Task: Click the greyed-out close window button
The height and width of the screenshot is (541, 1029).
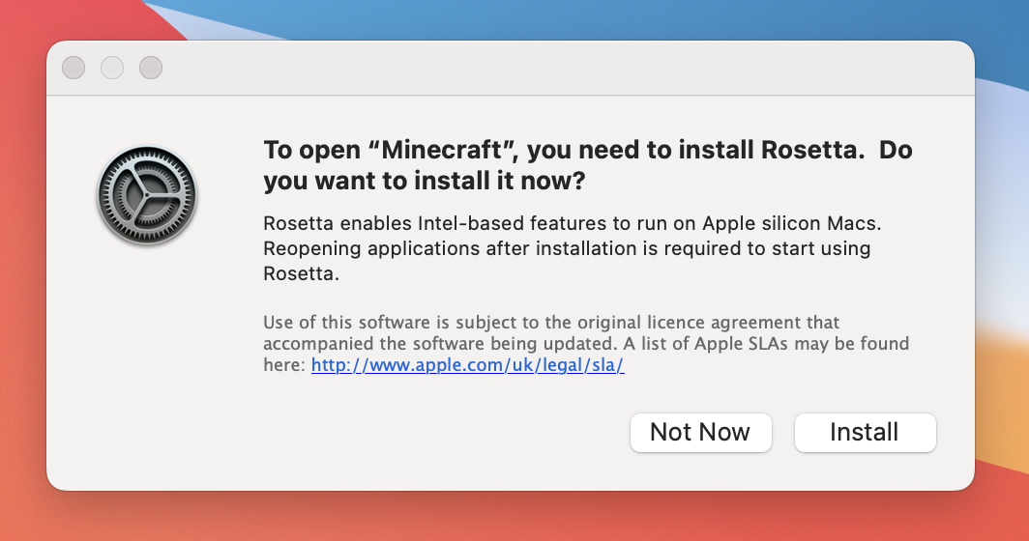Action: pyautogui.click(x=73, y=68)
